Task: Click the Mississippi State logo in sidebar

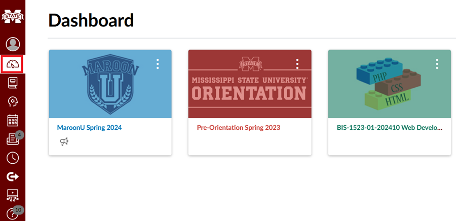Action: click(13, 17)
